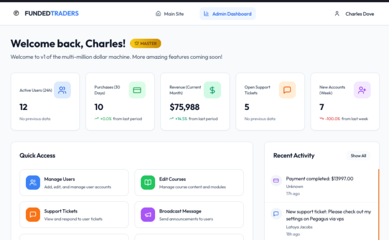Image resolution: width=389 pixels, height=240 pixels.
Task: Click the crown icon in MASTER badge
Action: [x=137, y=43]
